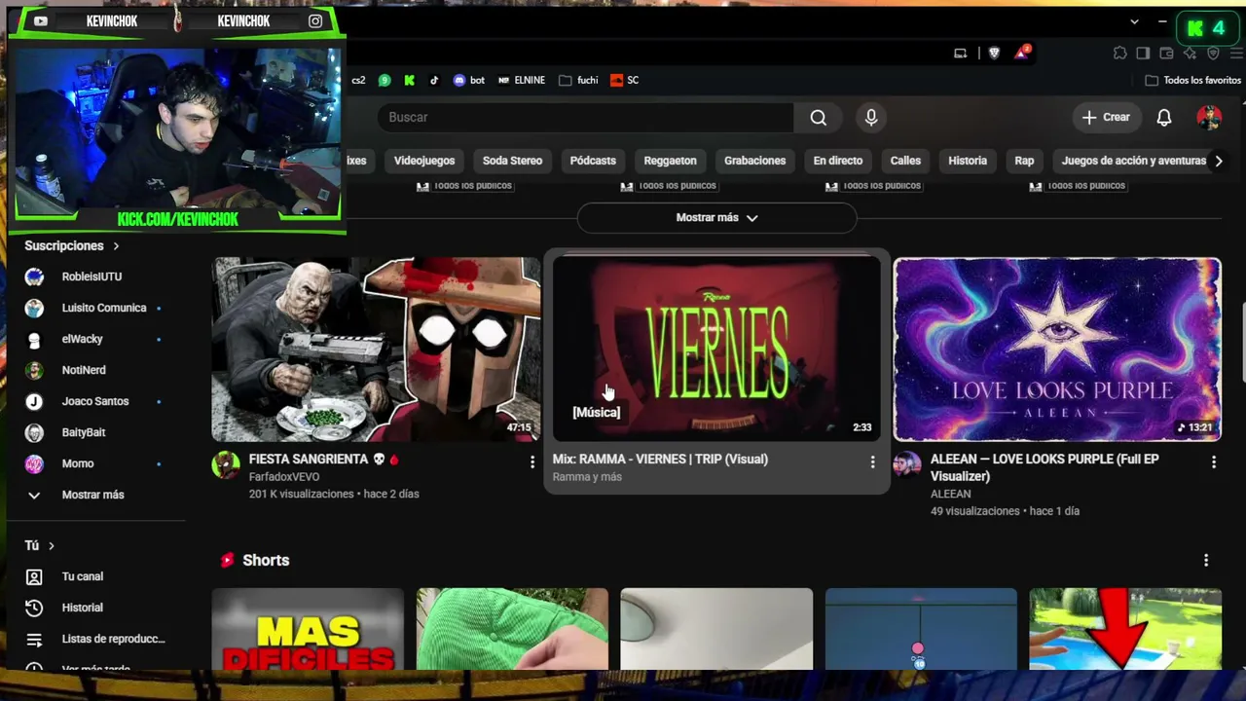Viewport: 1246px width, 701px height.
Task: Open the WhatsApp bookmark icon
Action: click(x=385, y=81)
